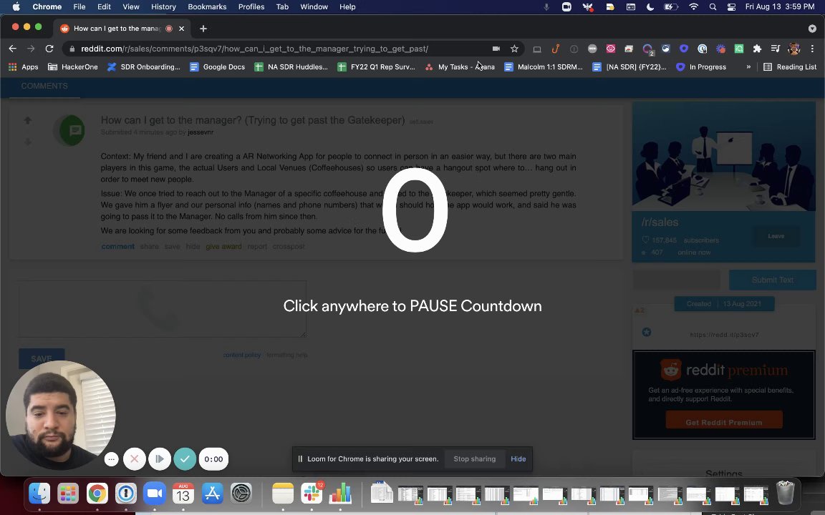Viewport: 825px width, 515px height.
Task: Expand the bookmarks overflow chevron
Action: (x=748, y=67)
